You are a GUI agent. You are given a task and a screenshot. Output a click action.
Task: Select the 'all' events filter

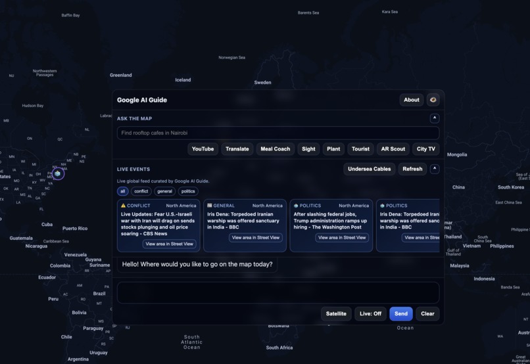click(x=123, y=191)
